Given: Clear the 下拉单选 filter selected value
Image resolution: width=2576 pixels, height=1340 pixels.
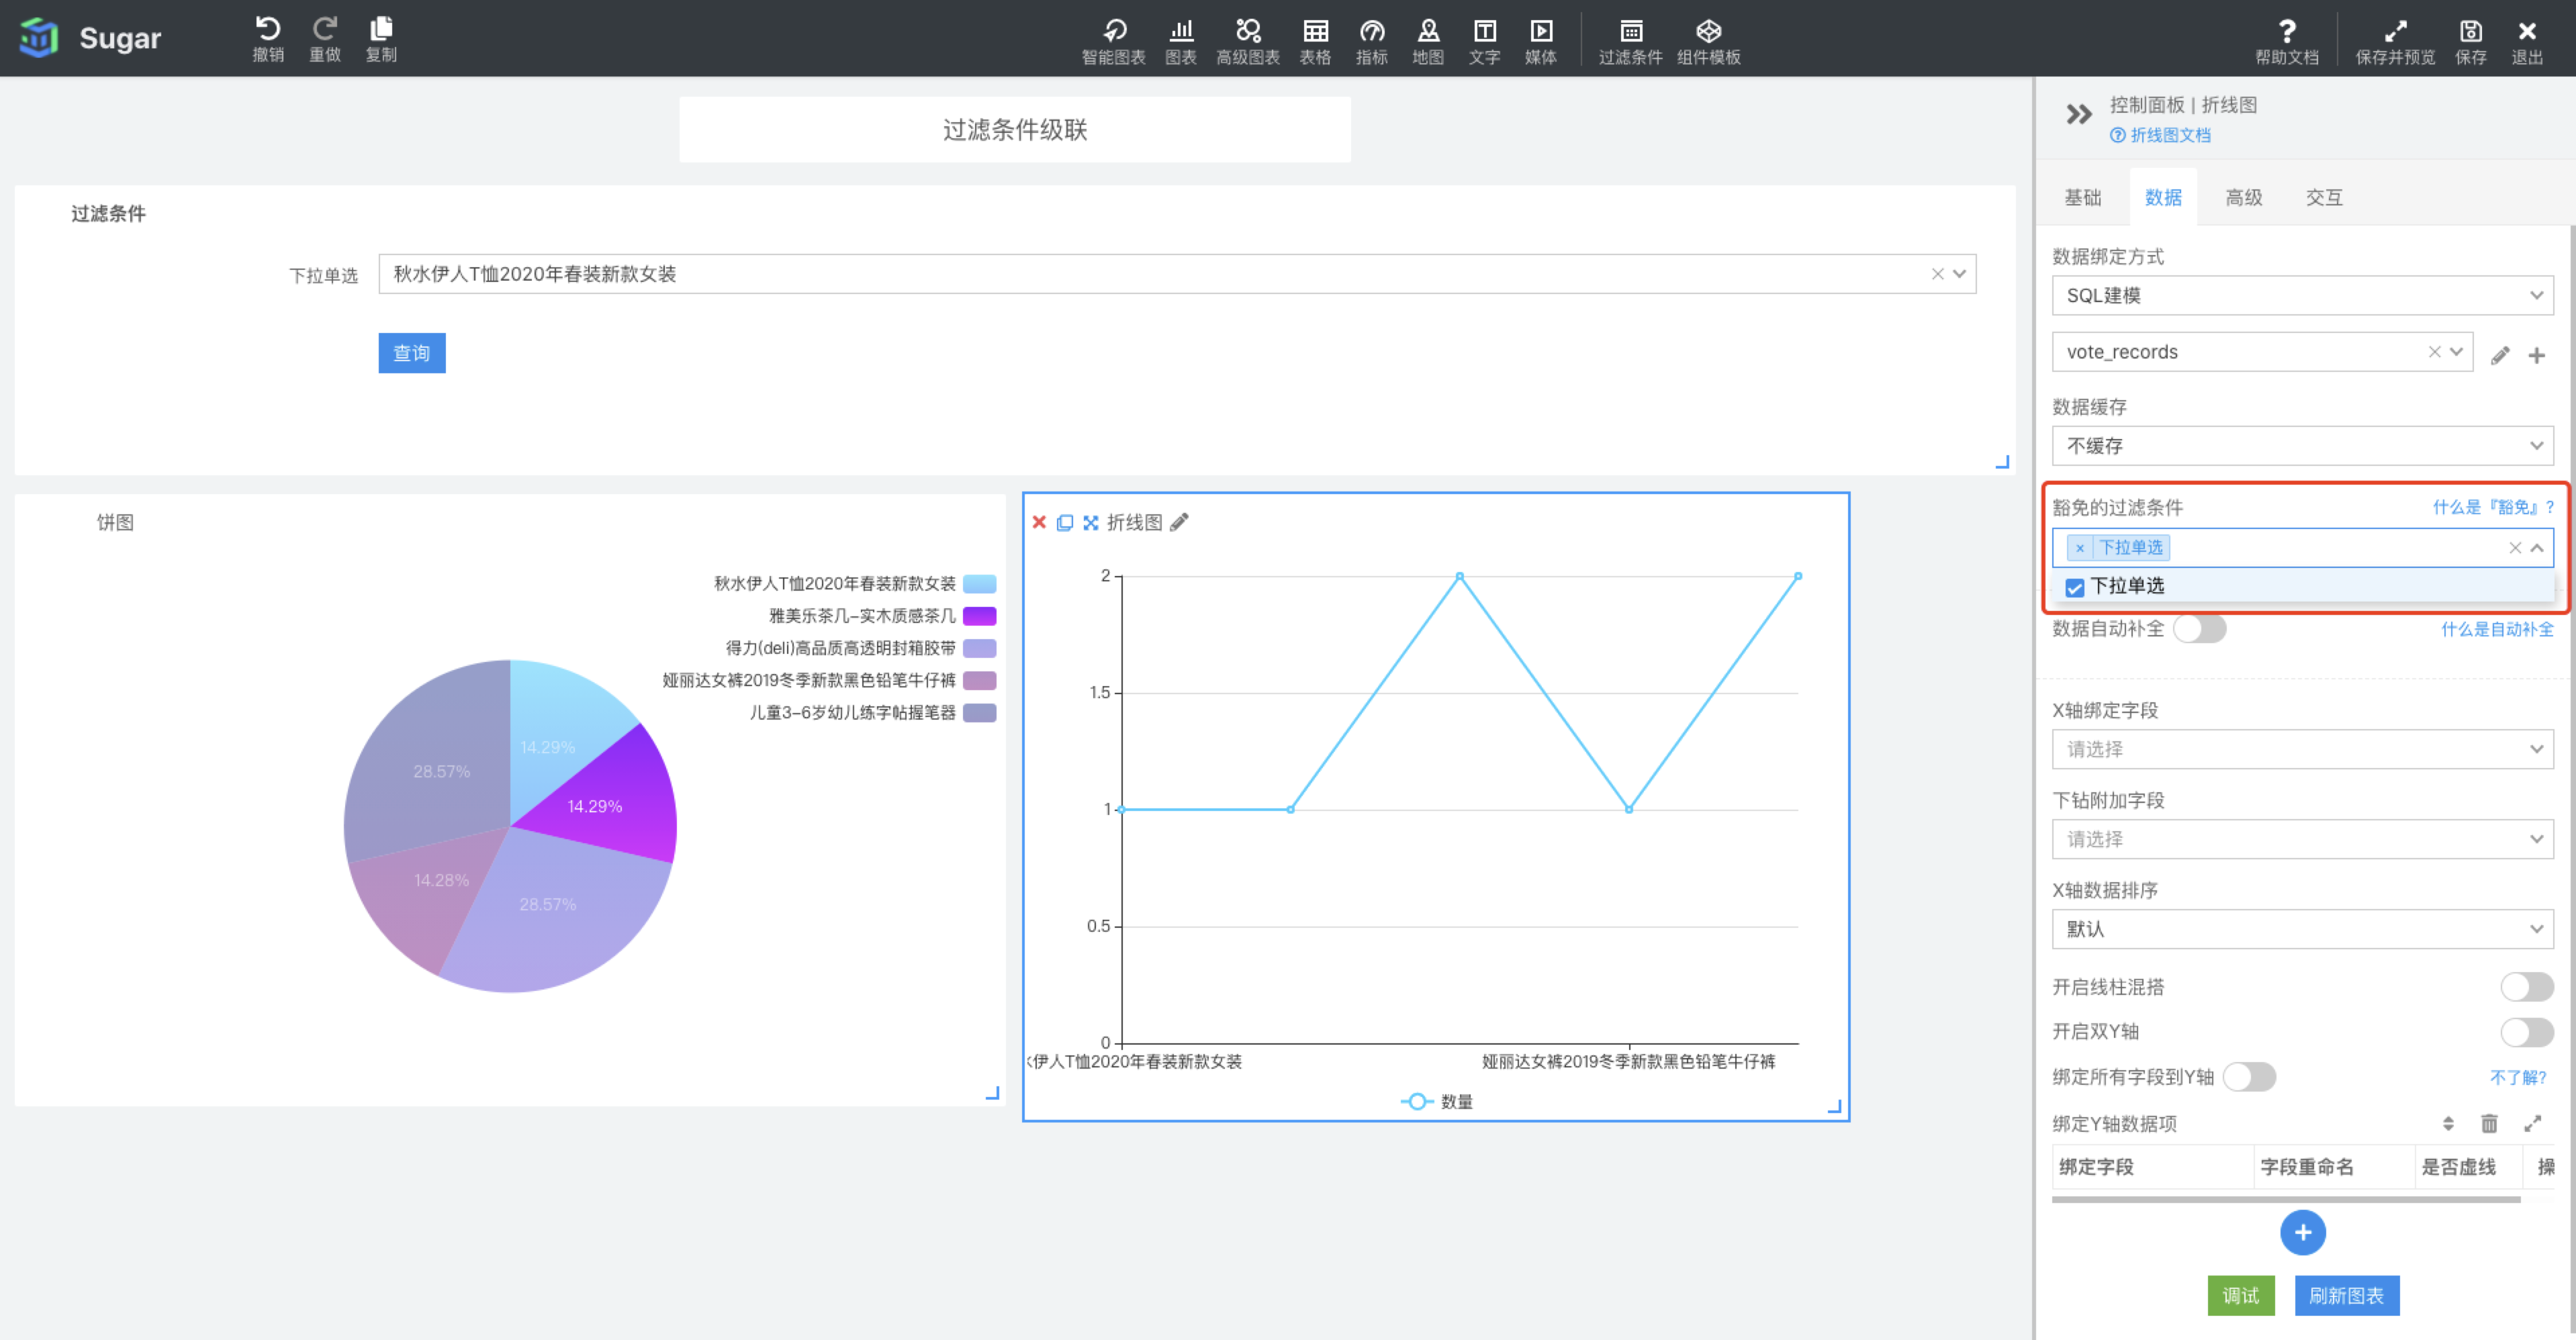Looking at the screenshot, I should pyautogui.click(x=1937, y=274).
